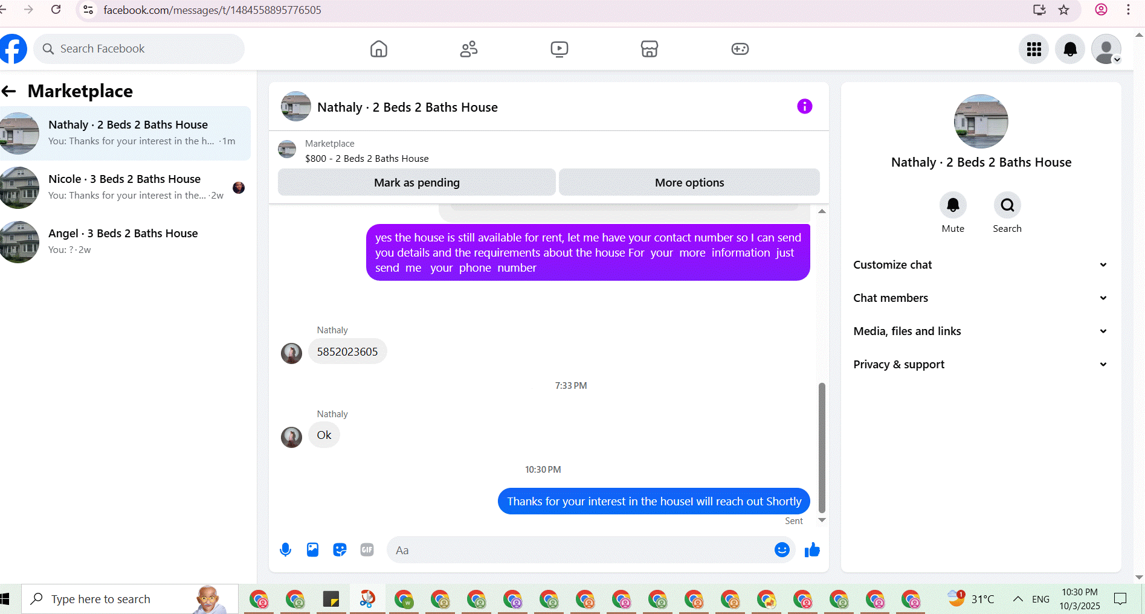
Task: Open the browser three-dot menu
Action: (1128, 10)
